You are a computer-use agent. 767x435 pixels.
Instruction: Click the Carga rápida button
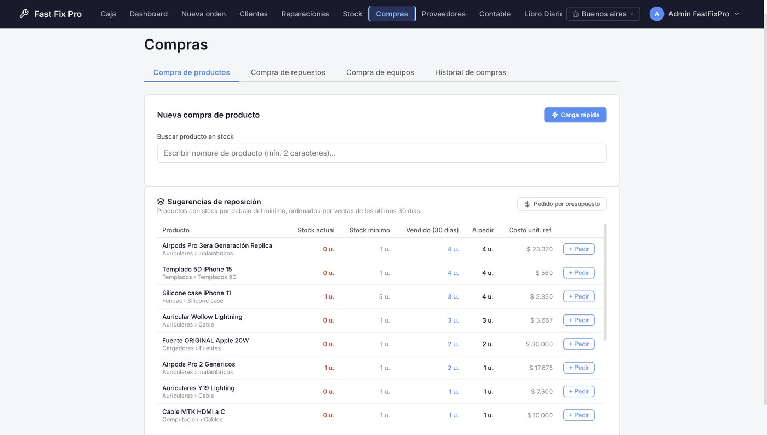(x=575, y=115)
